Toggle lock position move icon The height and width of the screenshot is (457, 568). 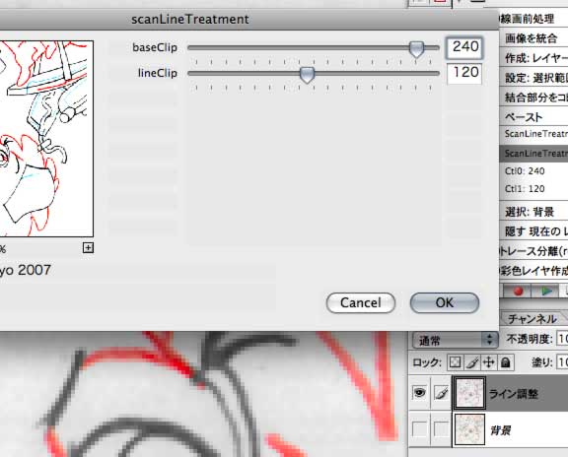489,362
